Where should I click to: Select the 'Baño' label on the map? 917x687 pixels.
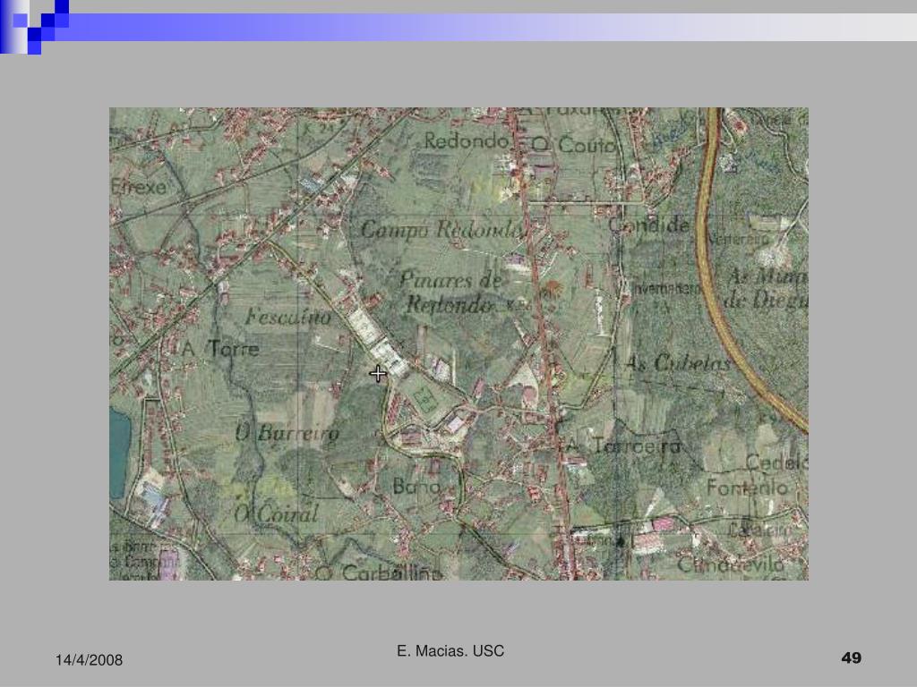pyautogui.click(x=416, y=486)
